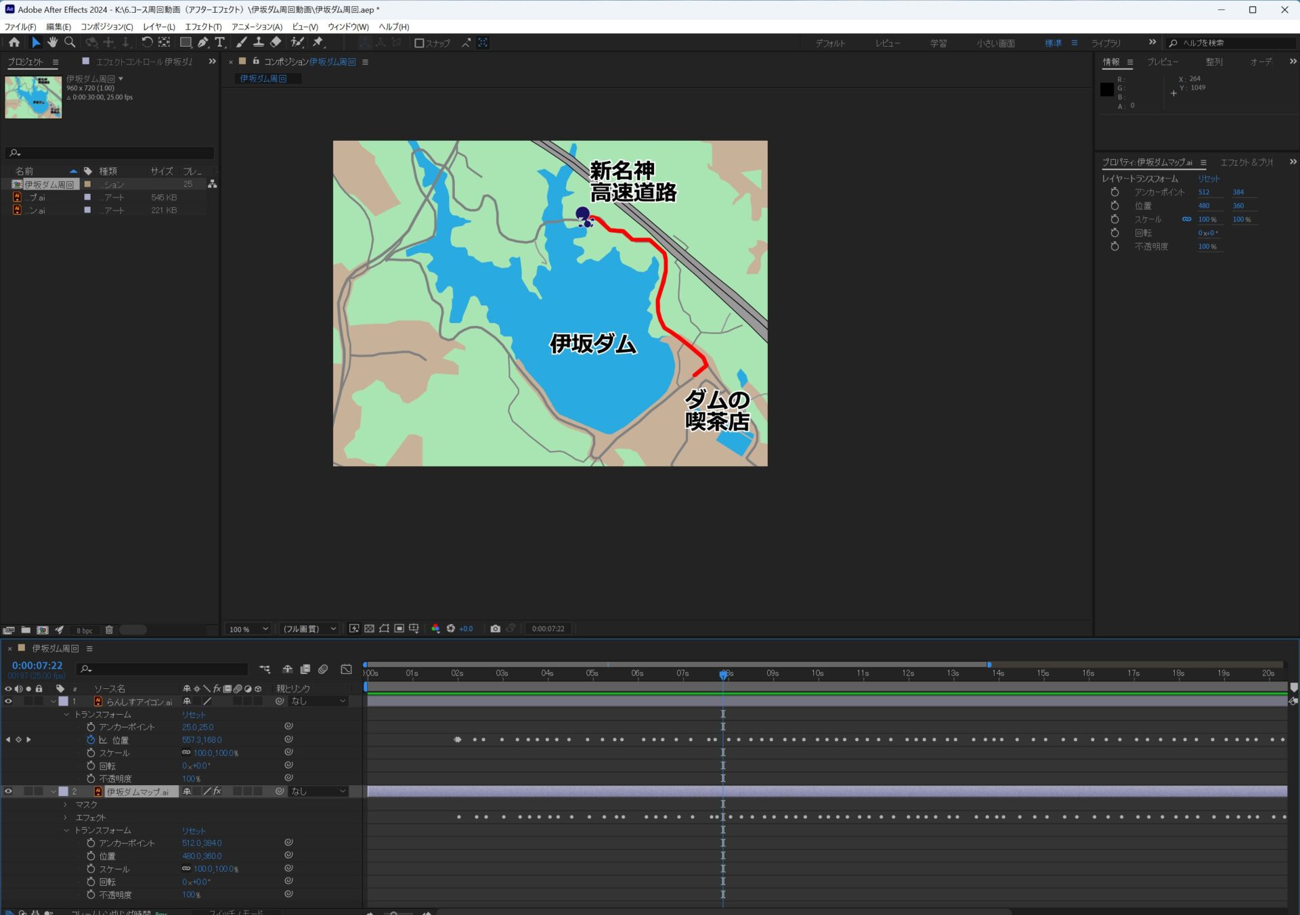
Task: Click リセット in Properties panel
Action: (x=1209, y=179)
